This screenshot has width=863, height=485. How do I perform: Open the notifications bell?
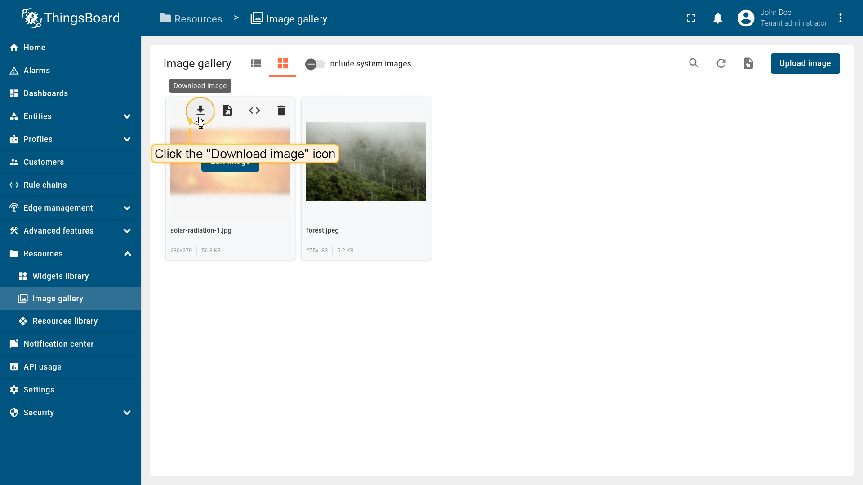pyautogui.click(x=718, y=18)
